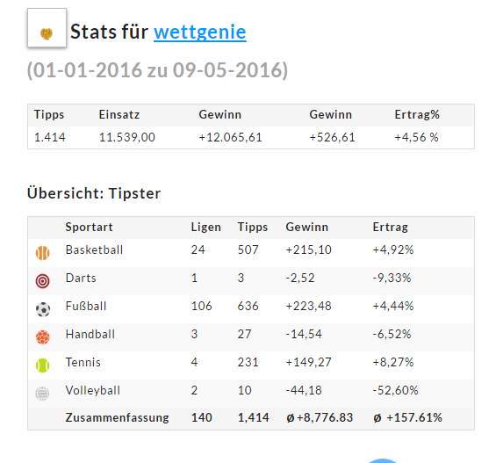Image resolution: width=496 pixels, height=463 pixels.
Task: Click the Volleyball sport icon
Action: [x=42, y=394]
